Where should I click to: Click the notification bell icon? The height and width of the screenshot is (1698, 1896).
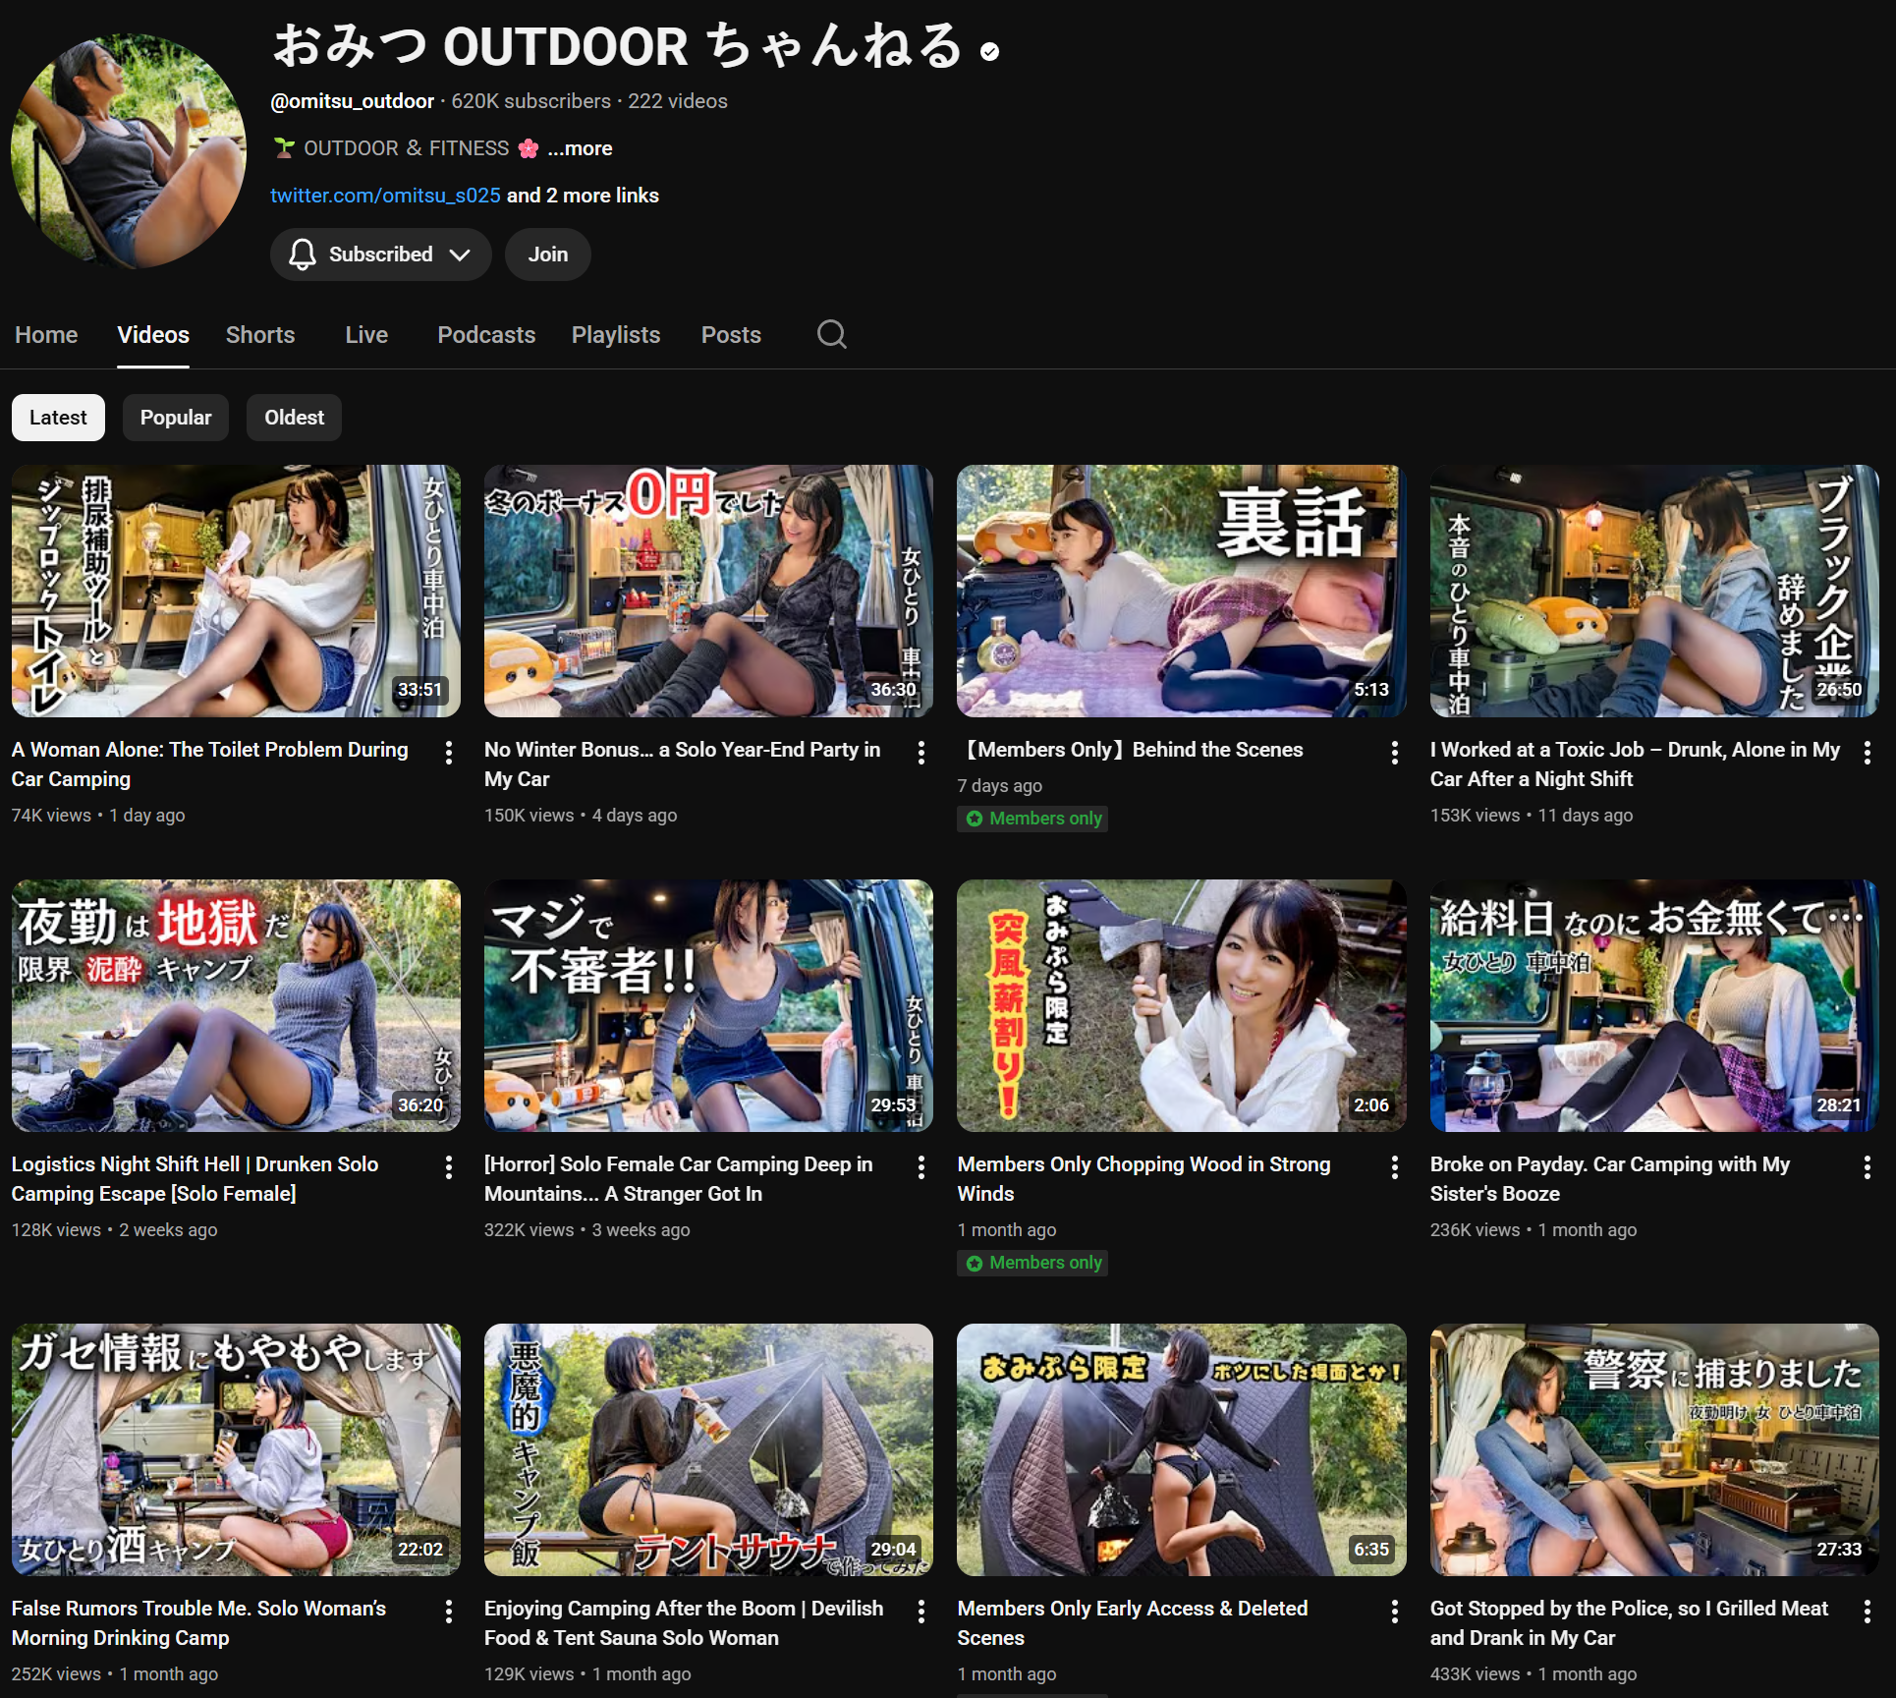[x=303, y=255]
